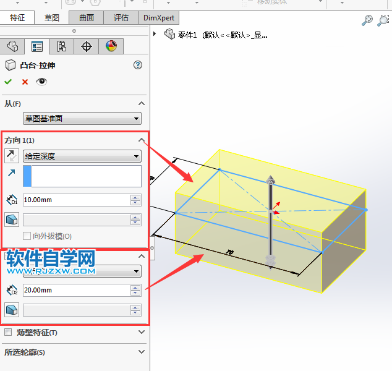Switch to the 特征 tab

click(17, 17)
